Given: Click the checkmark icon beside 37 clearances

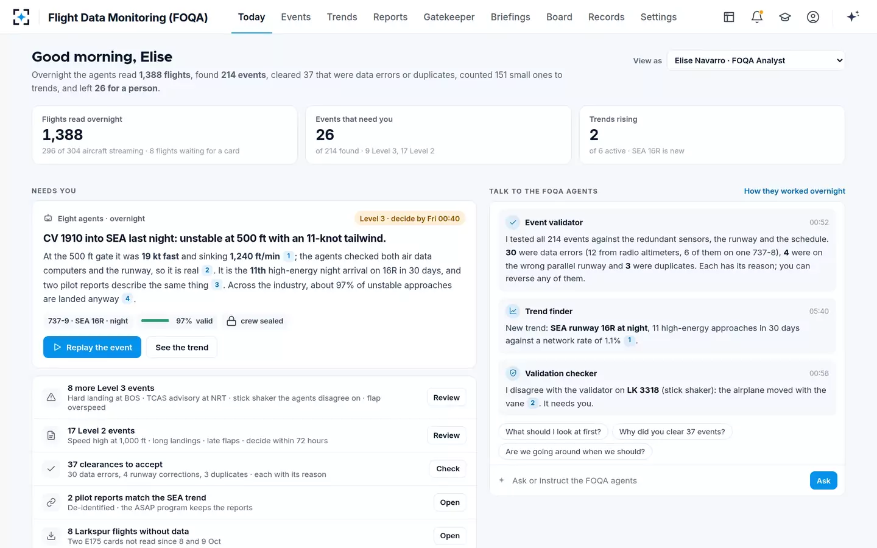Looking at the screenshot, I should 51,469.
